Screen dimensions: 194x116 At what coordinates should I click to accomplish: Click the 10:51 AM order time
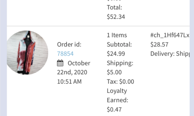click(x=69, y=82)
